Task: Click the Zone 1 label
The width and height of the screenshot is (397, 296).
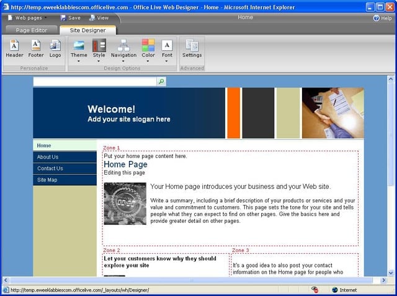Action: click(x=111, y=148)
